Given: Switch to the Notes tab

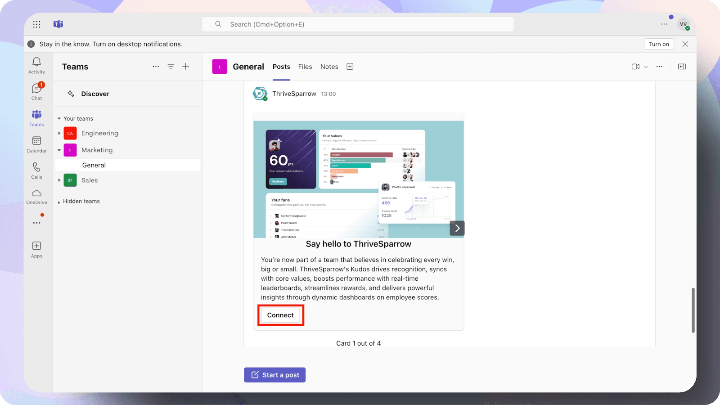Looking at the screenshot, I should pos(329,67).
